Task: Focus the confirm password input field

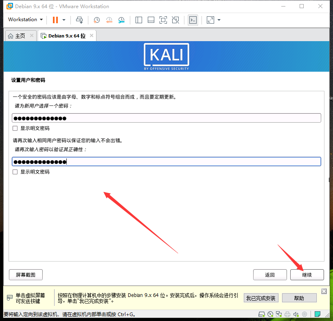Action: coord(166,162)
